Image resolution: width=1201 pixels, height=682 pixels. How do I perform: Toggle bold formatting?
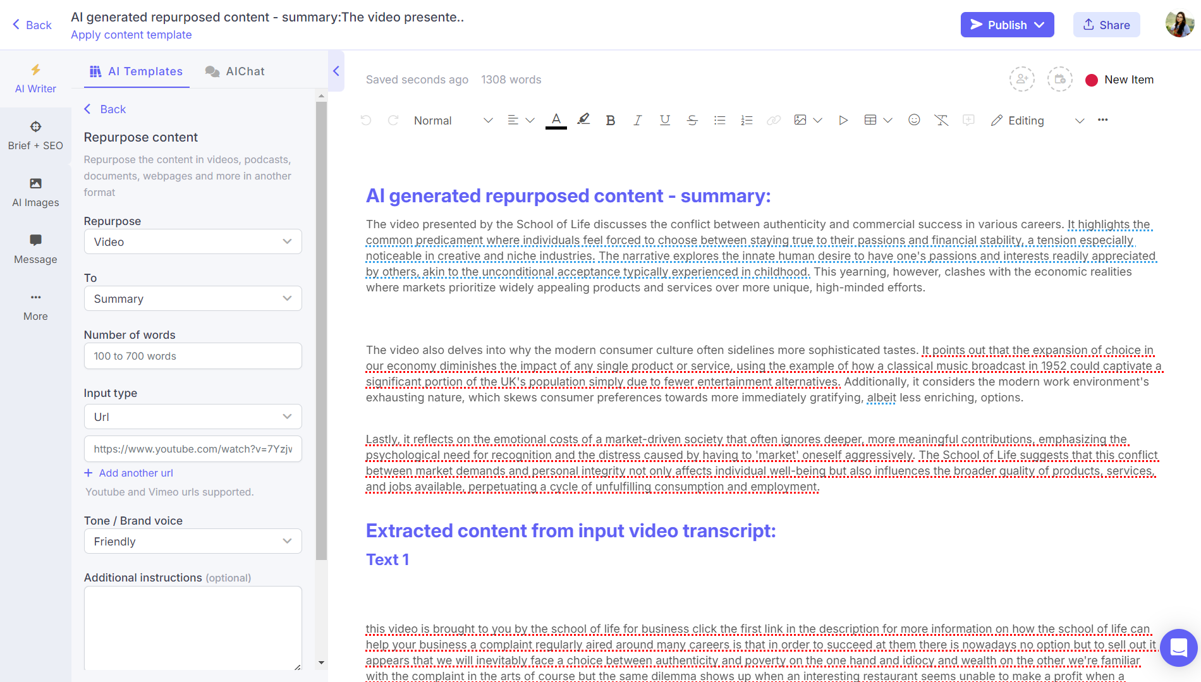tap(610, 119)
